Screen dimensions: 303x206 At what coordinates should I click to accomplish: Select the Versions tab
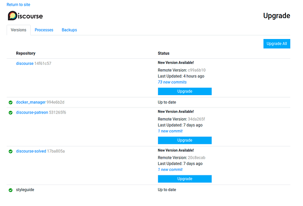click(18, 30)
